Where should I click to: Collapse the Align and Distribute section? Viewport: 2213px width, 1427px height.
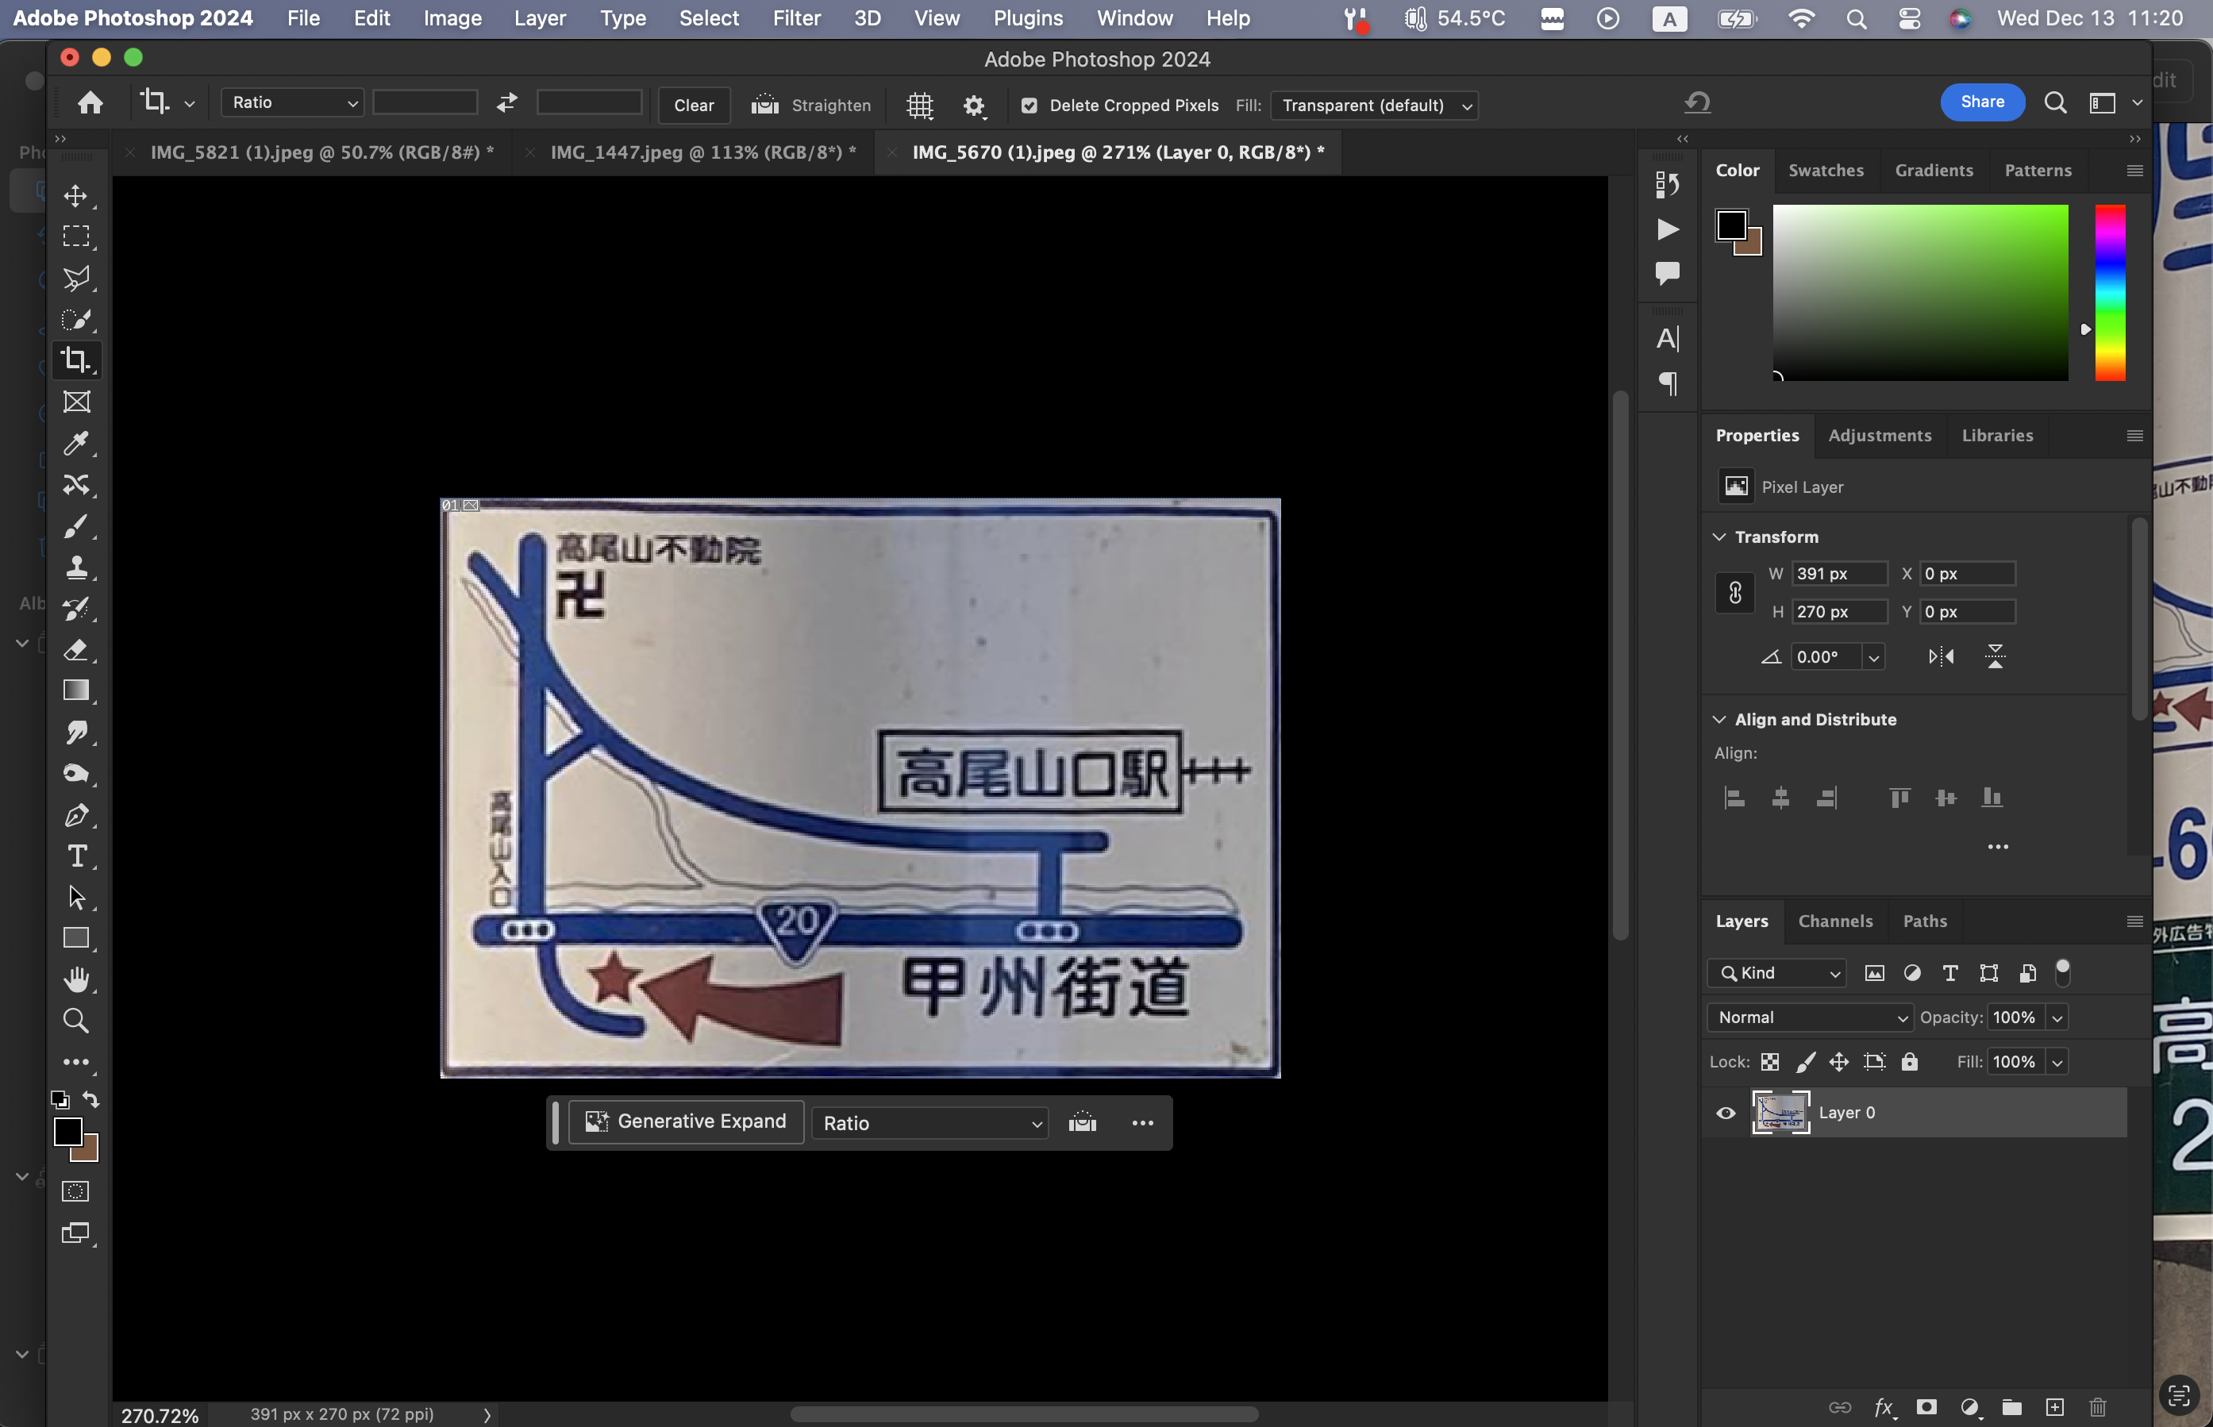coord(1720,720)
